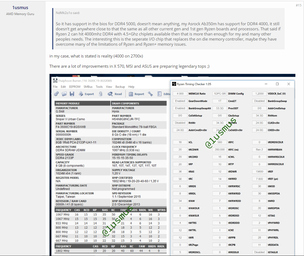The height and width of the screenshot is (256, 304).
Task: Click the CLKDrvStr value field
Action: tap(259, 123)
